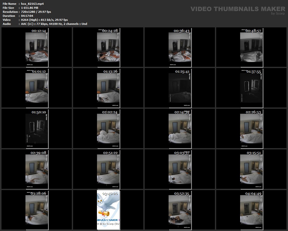Click the 'Duration' label

coord(9,16)
